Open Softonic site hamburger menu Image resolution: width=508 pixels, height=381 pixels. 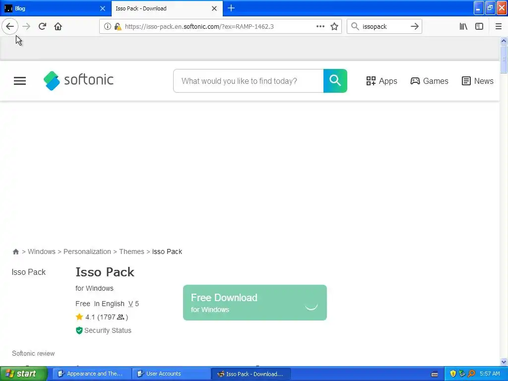point(20,81)
